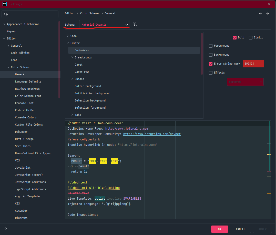The width and height of the screenshot is (276, 235).
Task: Click 'active' live template text
Action: (x=100, y=199)
